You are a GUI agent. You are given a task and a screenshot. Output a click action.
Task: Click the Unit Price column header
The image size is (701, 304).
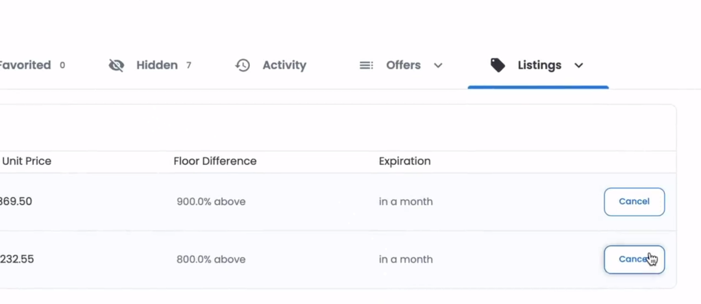point(27,161)
